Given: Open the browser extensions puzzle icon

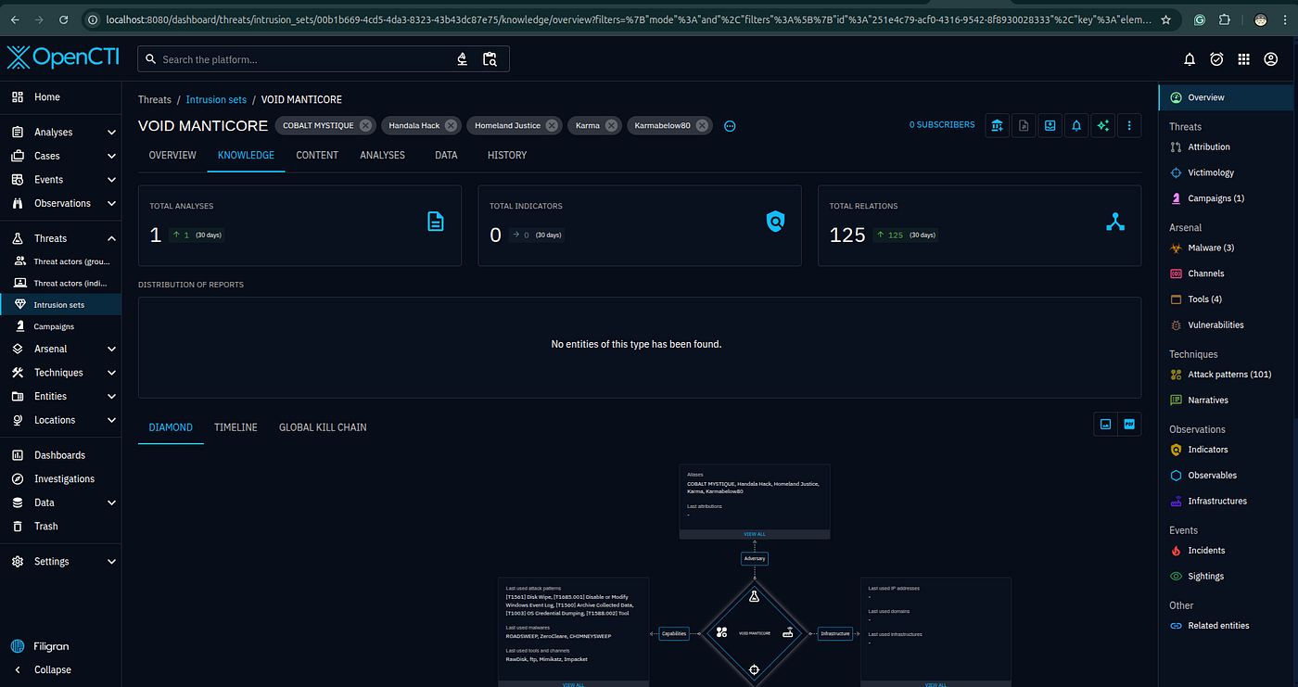Looking at the screenshot, I should click(1225, 19).
